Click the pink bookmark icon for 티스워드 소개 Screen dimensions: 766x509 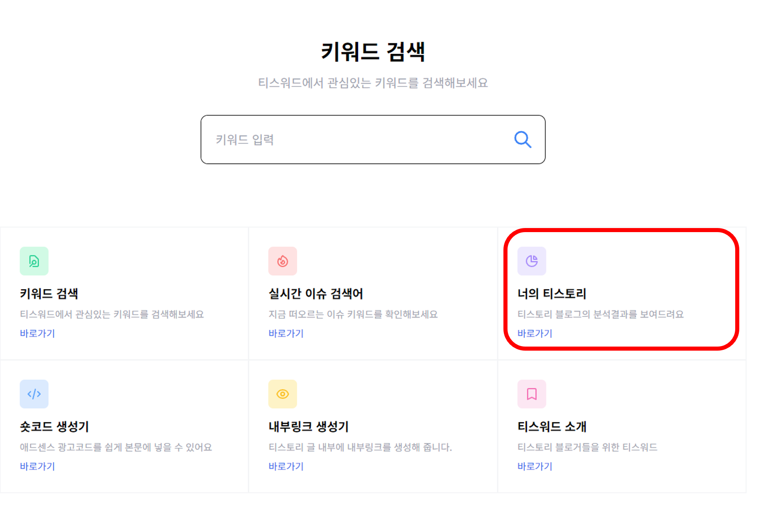coord(531,394)
